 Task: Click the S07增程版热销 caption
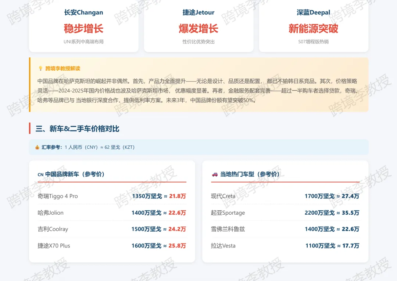[314, 42]
